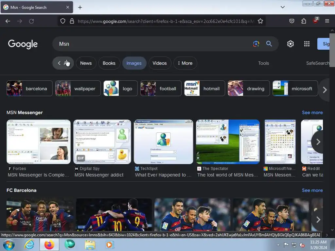335x251 pixels.
Task: Open Action Center flag tray icon
Action: (286, 245)
